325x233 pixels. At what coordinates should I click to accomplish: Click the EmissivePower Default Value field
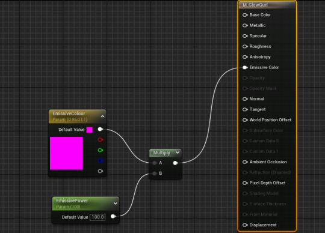(x=97, y=217)
